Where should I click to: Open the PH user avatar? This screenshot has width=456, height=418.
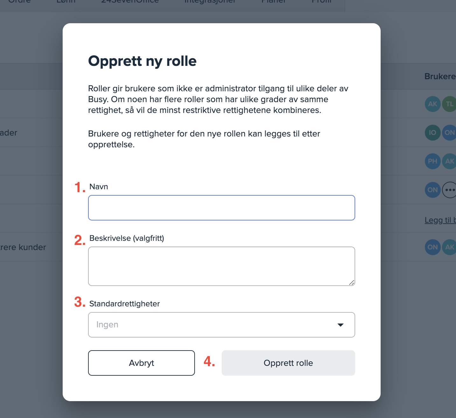click(432, 161)
